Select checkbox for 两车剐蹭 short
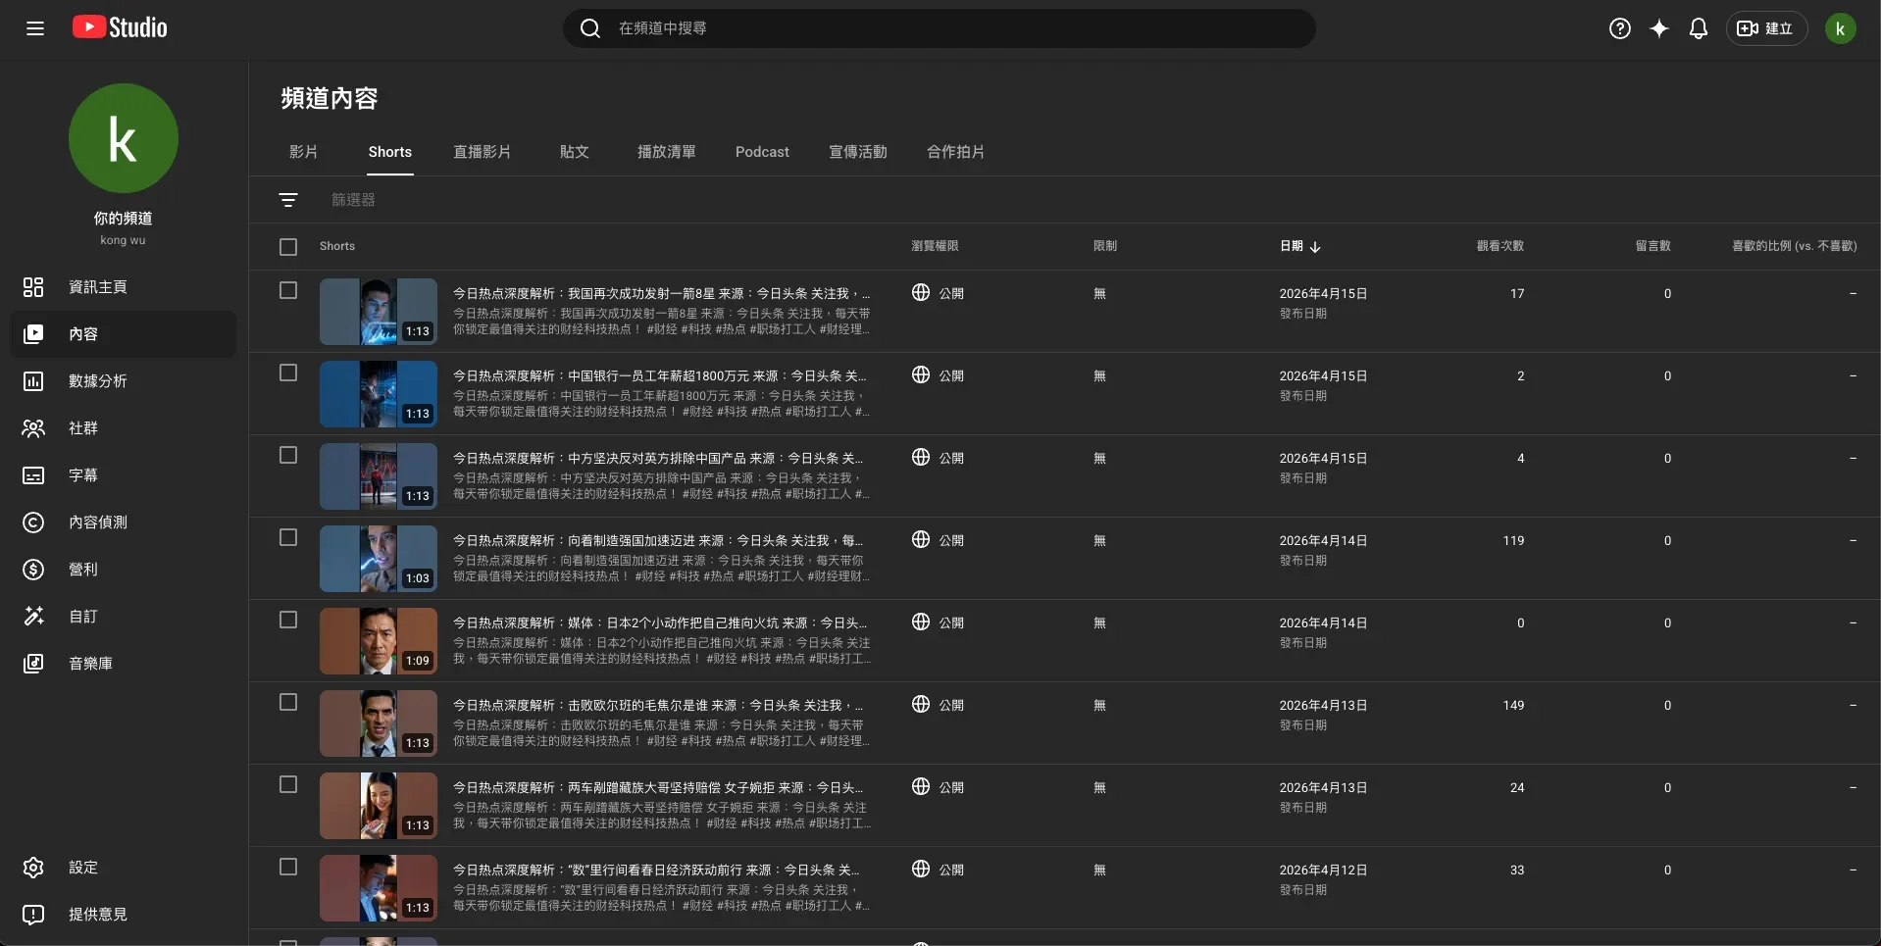The width and height of the screenshot is (1881, 946). coord(288,784)
